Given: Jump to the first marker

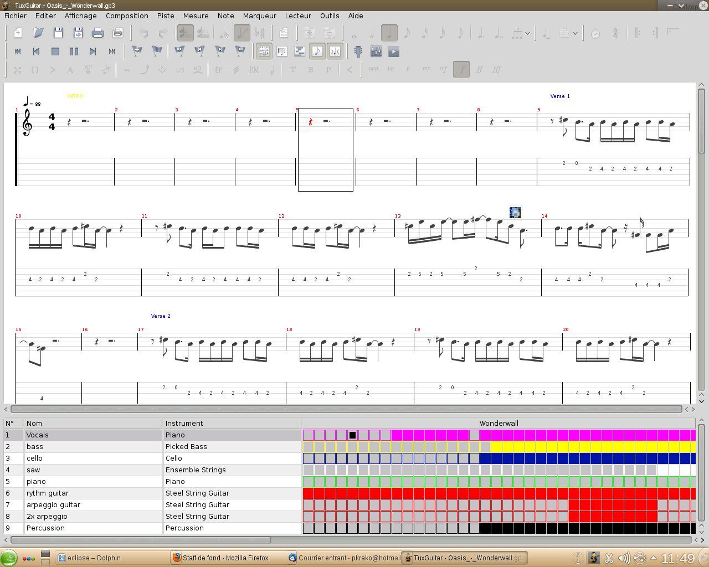Looking at the screenshot, I should pos(180,51).
